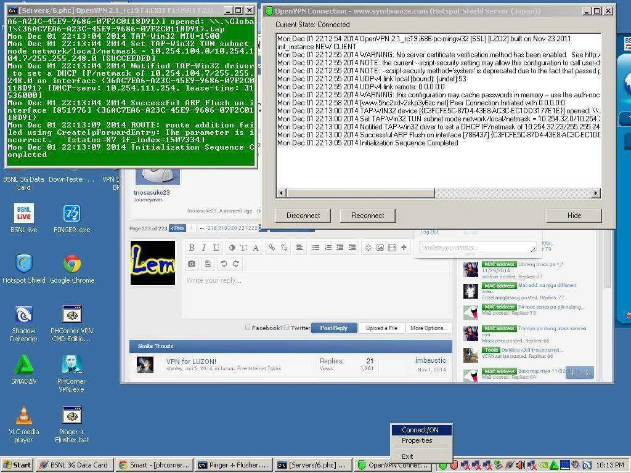Click Hide in OpenVPN Connection window
The height and width of the screenshot is (473, 631).
tap(574, 216)
